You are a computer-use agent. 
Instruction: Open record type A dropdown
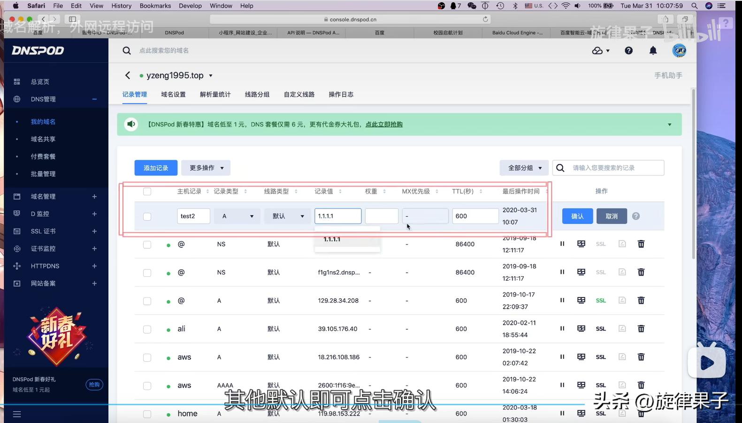point(237,216)
